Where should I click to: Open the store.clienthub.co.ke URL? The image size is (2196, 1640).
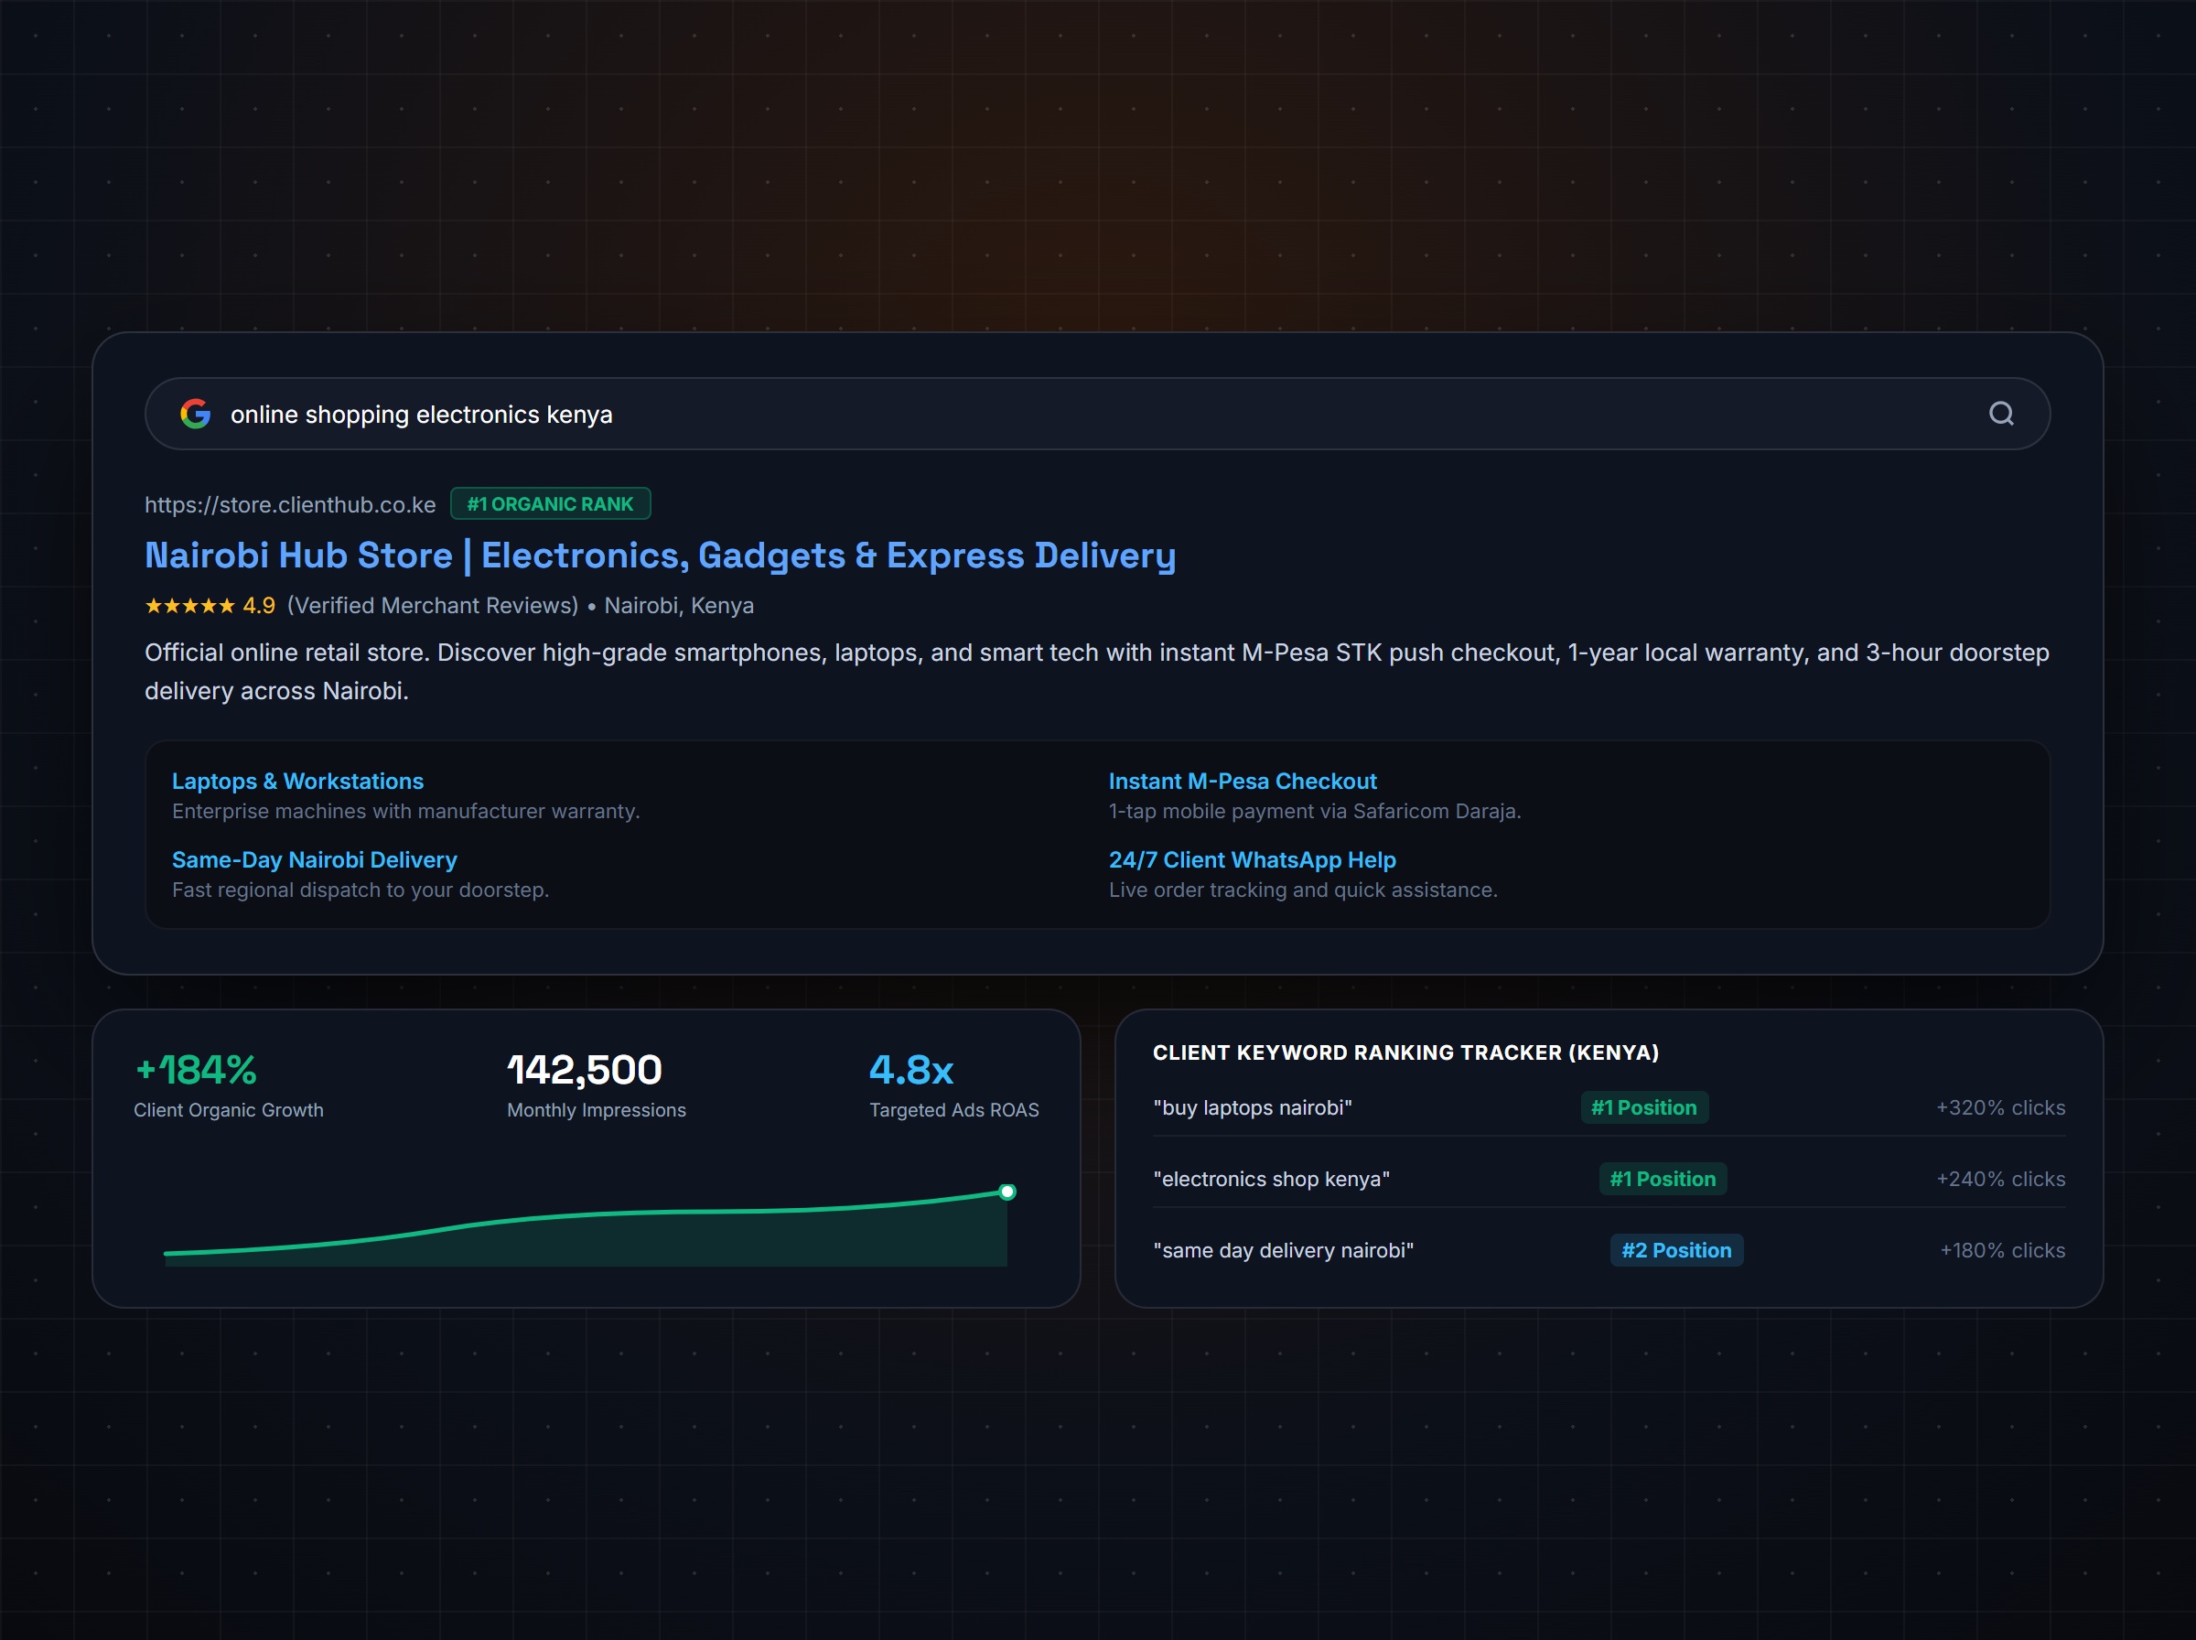(x=290, y=504)
